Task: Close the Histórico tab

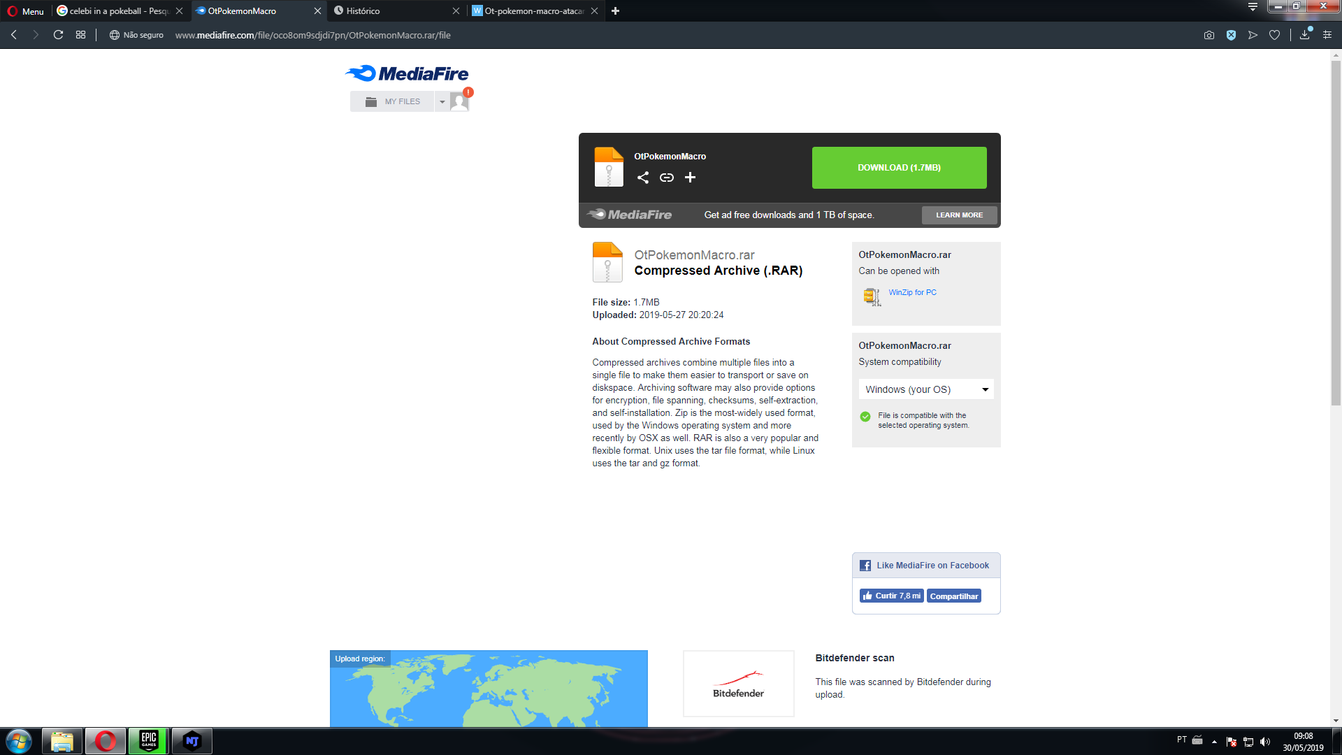Action: pos(456,11)
